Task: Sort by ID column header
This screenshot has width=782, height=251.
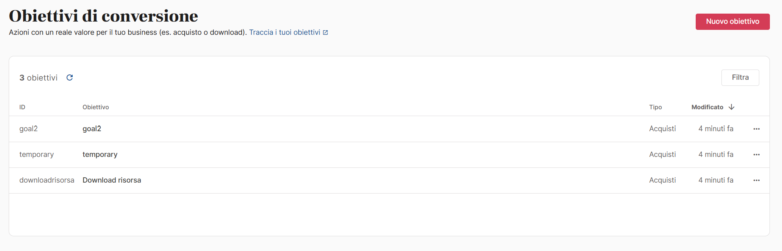Action: click(22, 107)
